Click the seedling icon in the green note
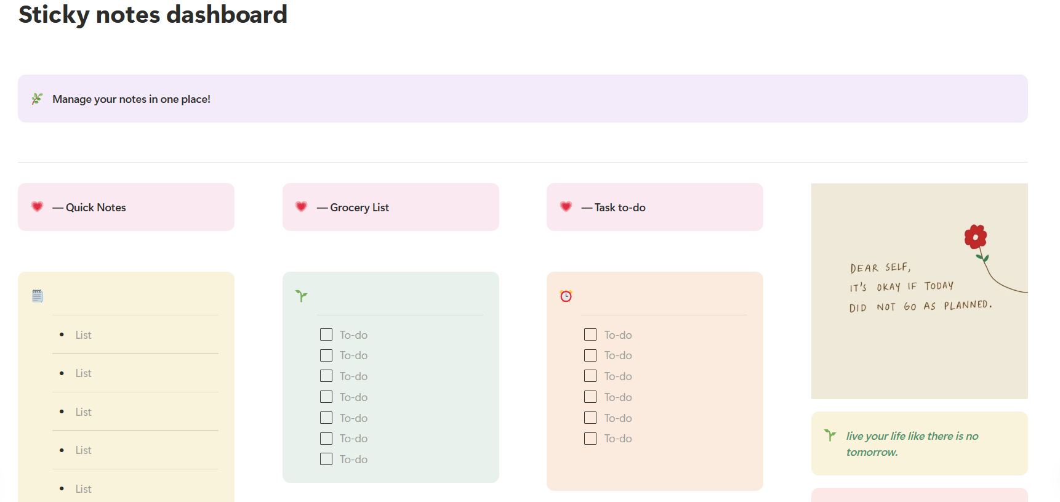This screenshot has width=1060, height=502. (301, 296)
